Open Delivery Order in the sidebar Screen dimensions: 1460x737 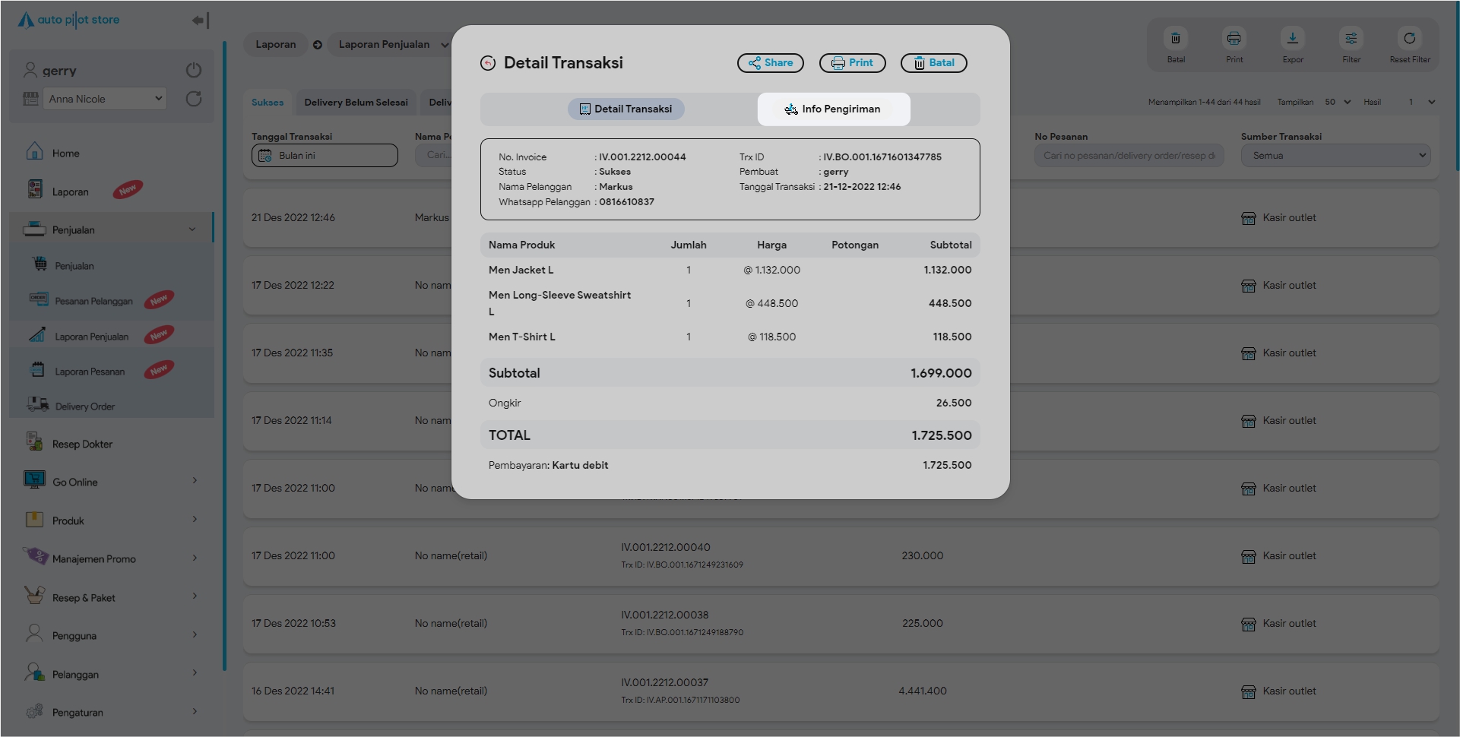click(x=84, y=406)
